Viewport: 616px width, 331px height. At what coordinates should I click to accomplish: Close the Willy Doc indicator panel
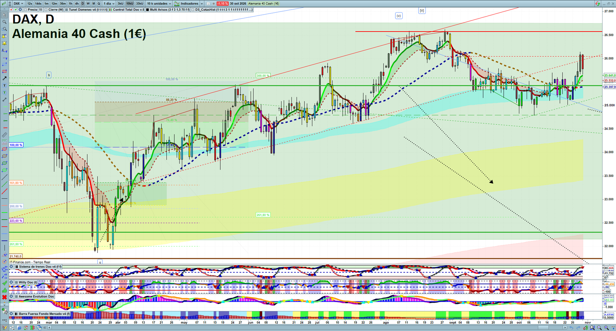12,282
